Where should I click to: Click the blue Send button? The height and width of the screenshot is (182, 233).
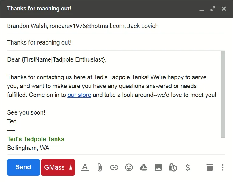(24, 167)
